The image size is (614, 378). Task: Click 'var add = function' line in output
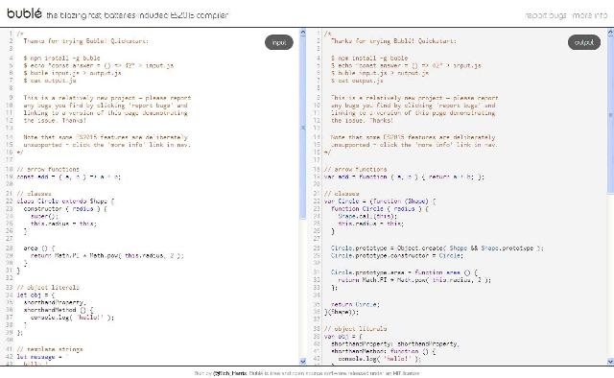click(404, 177)
